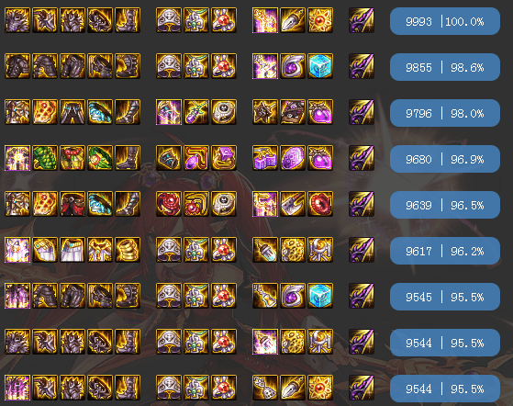Click the crescent moon staff icon in sixth row
The width and height of the screenshot is (513, 406).
click(x=320, y=250)
